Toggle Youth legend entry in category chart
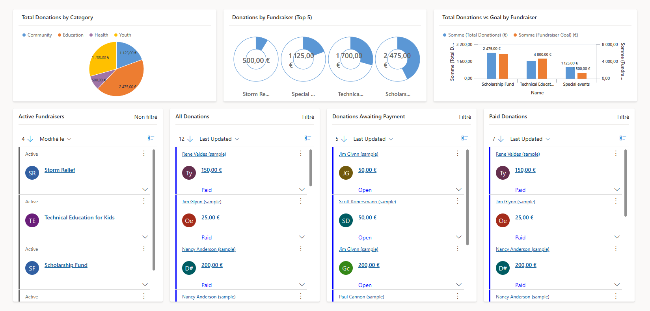This screenshot has height=311, width=650. 123,35
